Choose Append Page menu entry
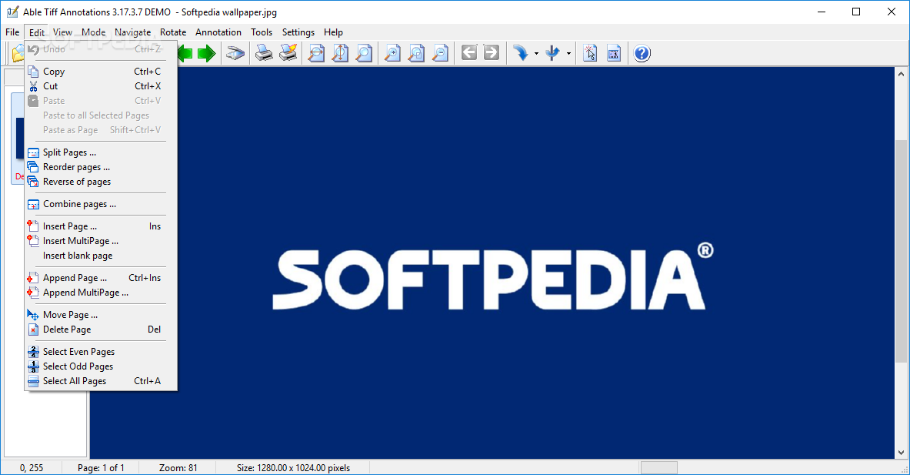This screenshot has height=475, width=910. pos(101,278)
